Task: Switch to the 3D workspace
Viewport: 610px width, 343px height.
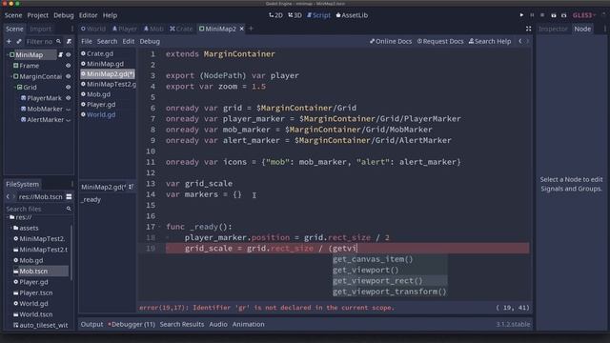Action: [295, 15]
